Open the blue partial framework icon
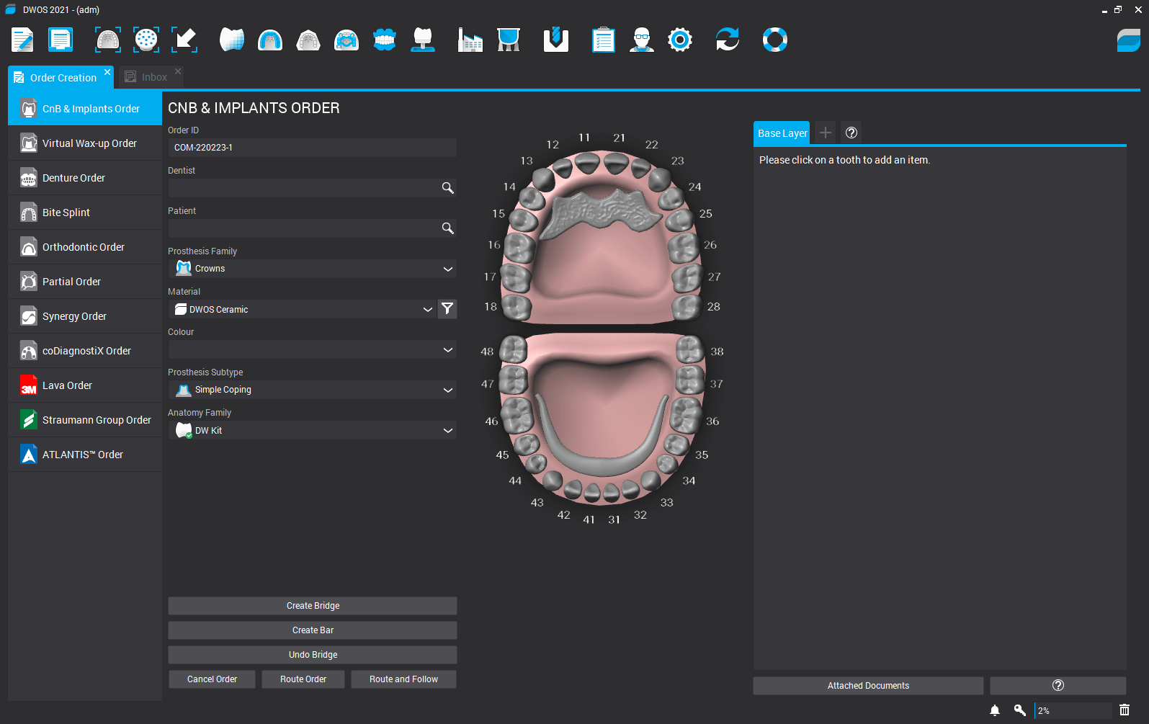 [347, 40]
